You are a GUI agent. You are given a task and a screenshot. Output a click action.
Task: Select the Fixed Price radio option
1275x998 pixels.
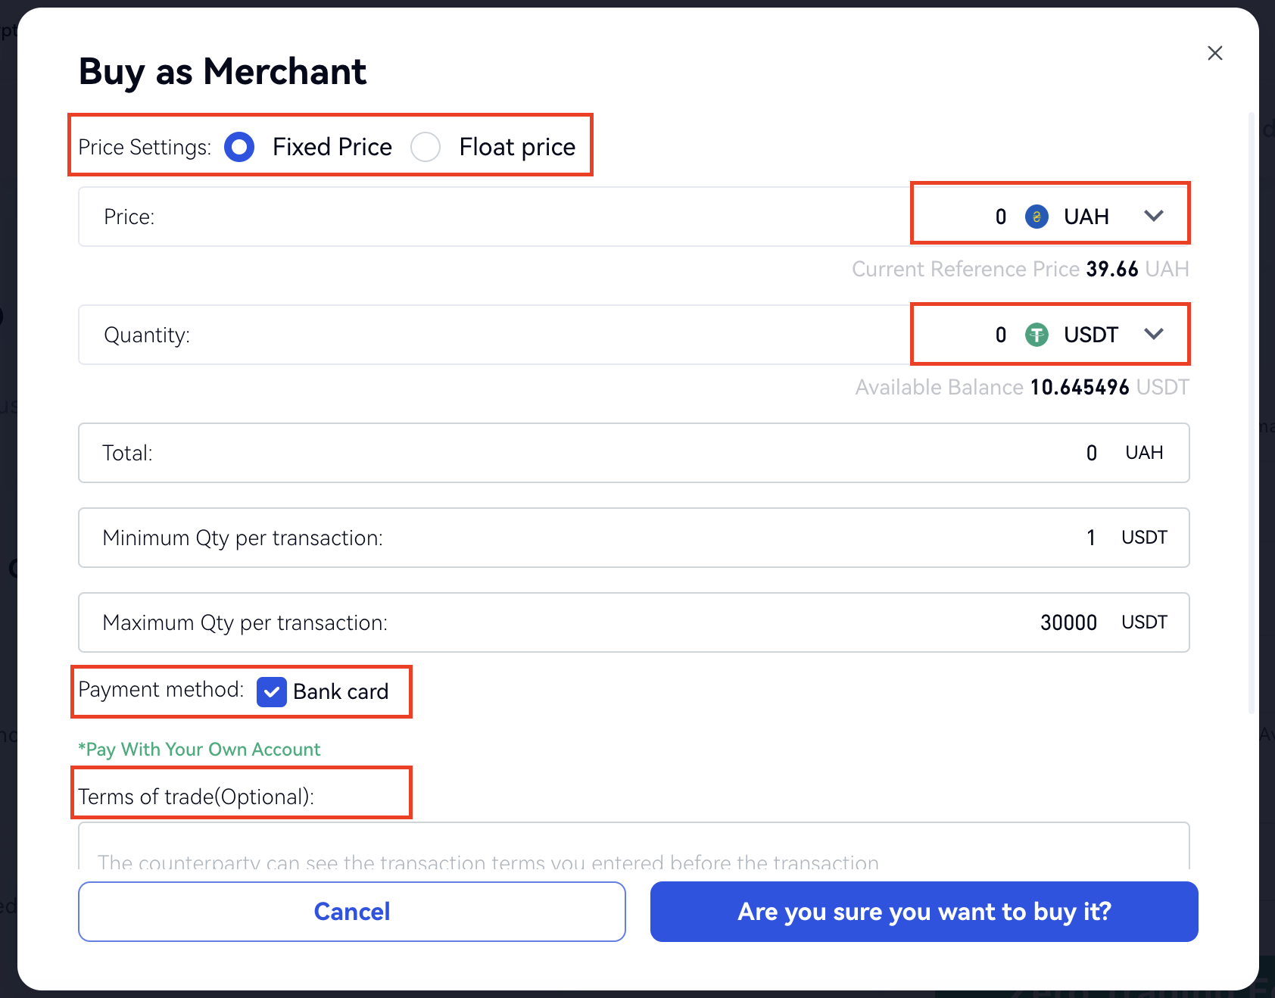pyautogui.click(x=239, y=147)
